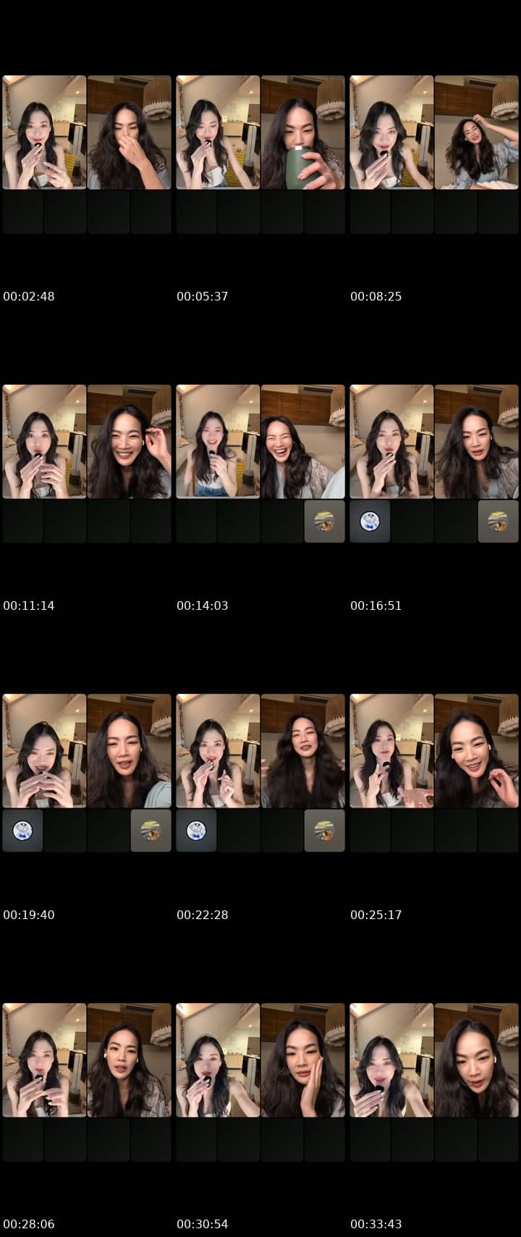Select the 00:33:43 timestamp label
521x1237 pixels.
[376, 1224]
